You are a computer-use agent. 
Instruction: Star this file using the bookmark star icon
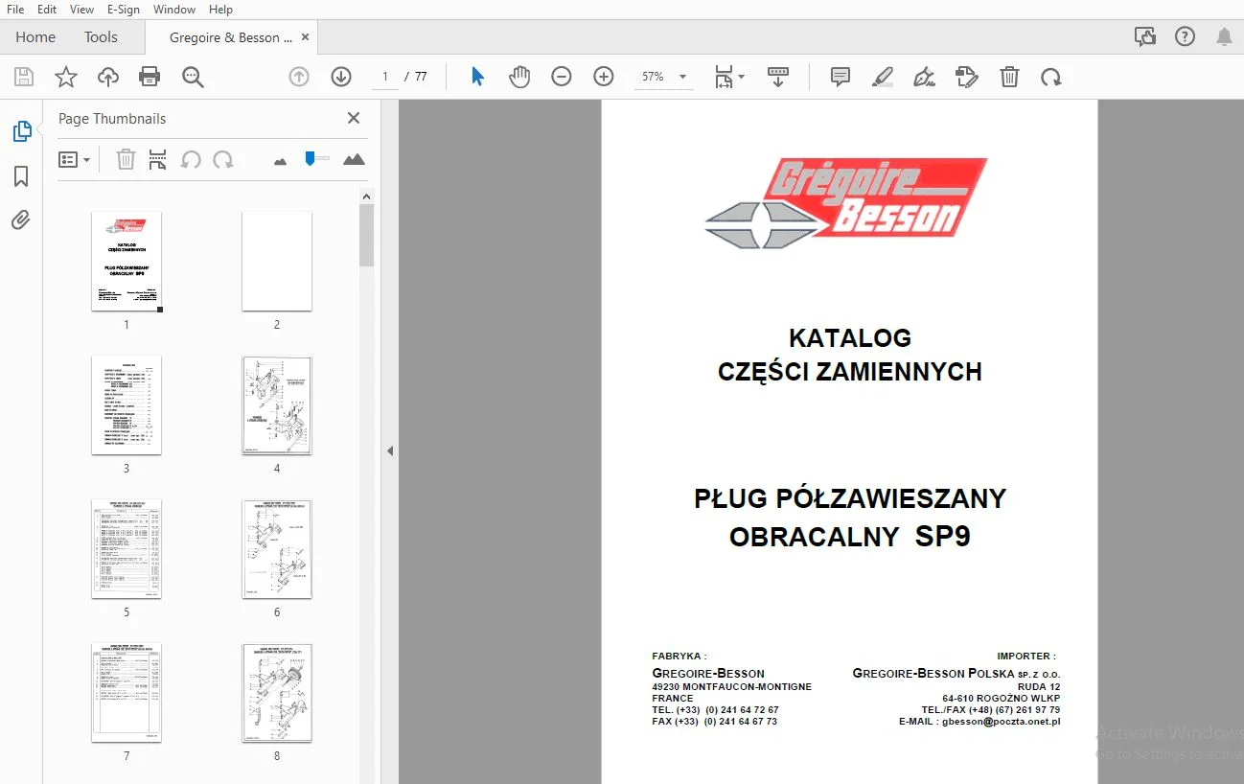66,77
